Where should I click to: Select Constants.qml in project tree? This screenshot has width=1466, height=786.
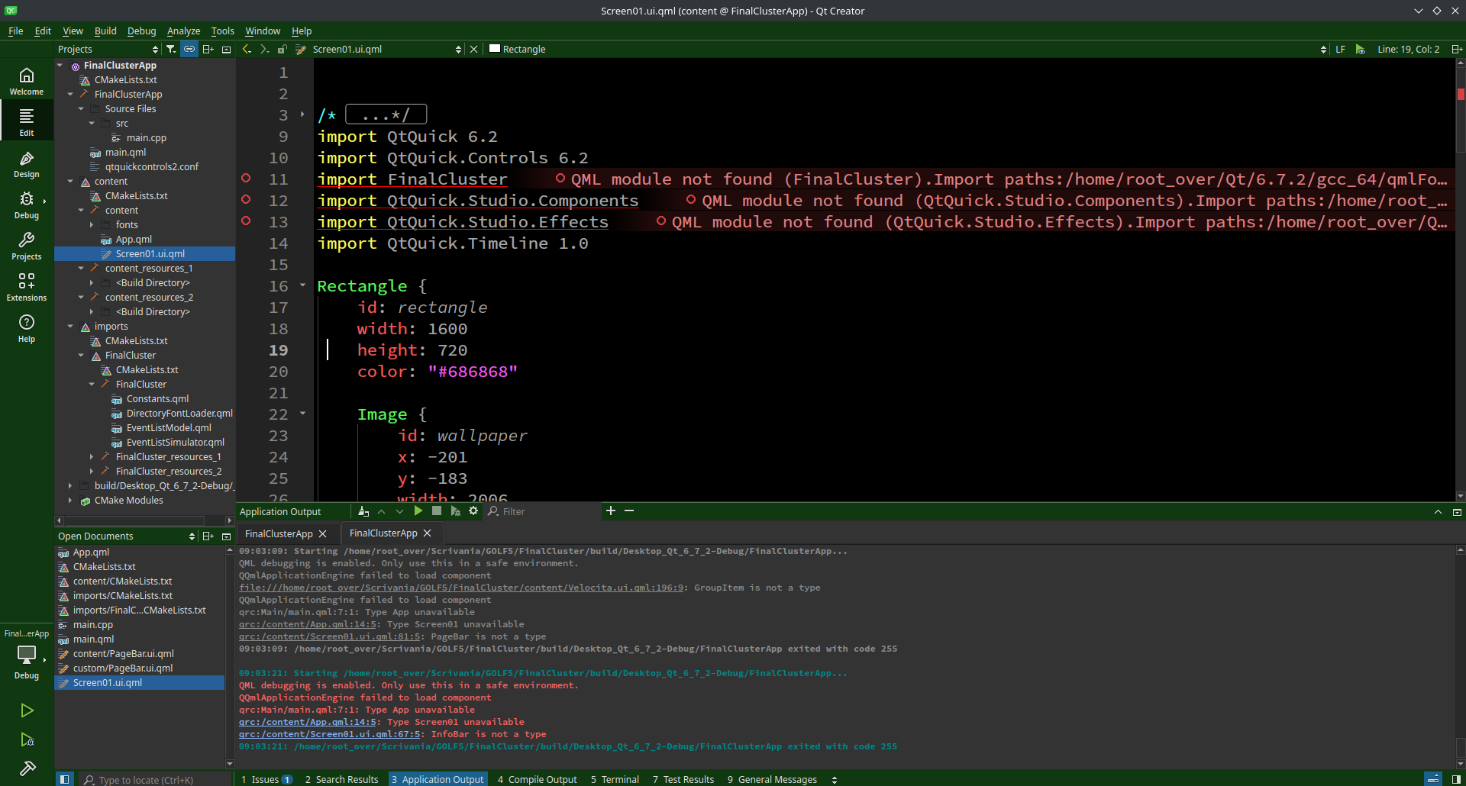(157, 399)
